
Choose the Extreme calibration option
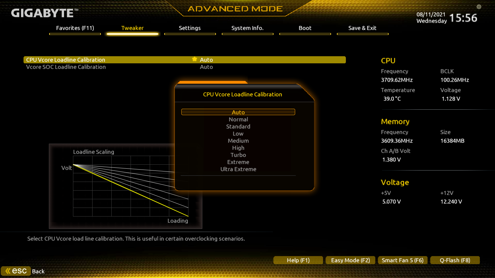[238, 162]
